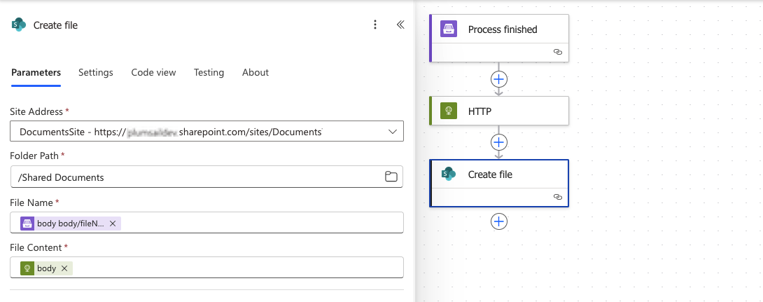Insert step between HTTP and Create file
The height and width of the screenshot is (302, 763).
[x=499, y=142]
